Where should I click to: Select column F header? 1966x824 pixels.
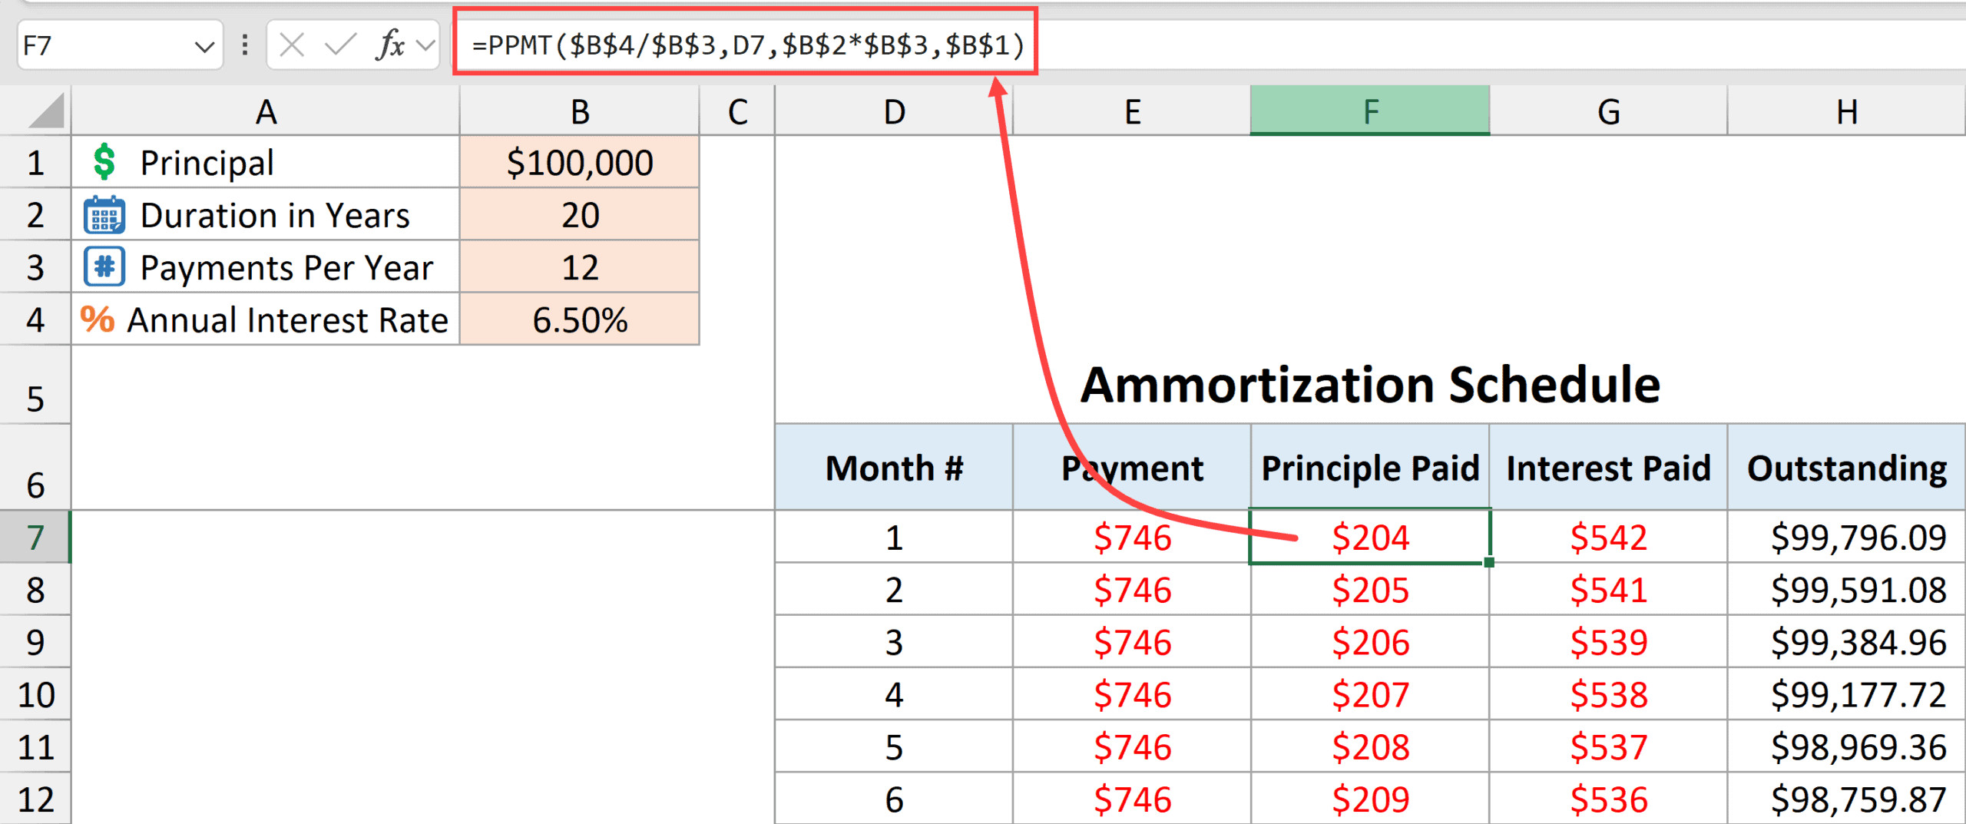click(1369, 111)
